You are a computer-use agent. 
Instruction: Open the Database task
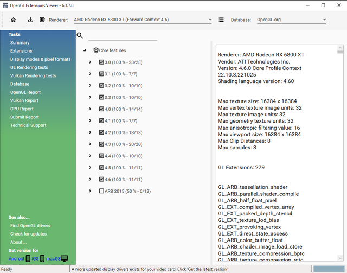[x=20, y=84]
